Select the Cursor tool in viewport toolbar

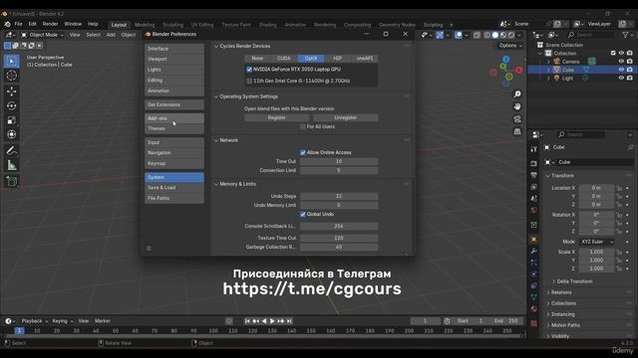[11, 76]
